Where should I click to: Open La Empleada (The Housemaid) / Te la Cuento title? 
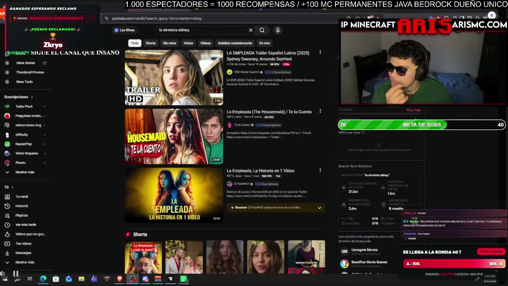[x=269, y=112]
